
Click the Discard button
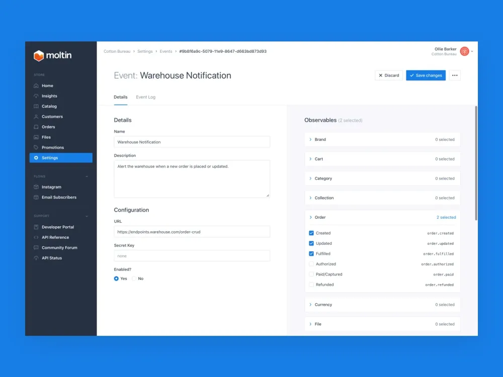tap(389, 75)
